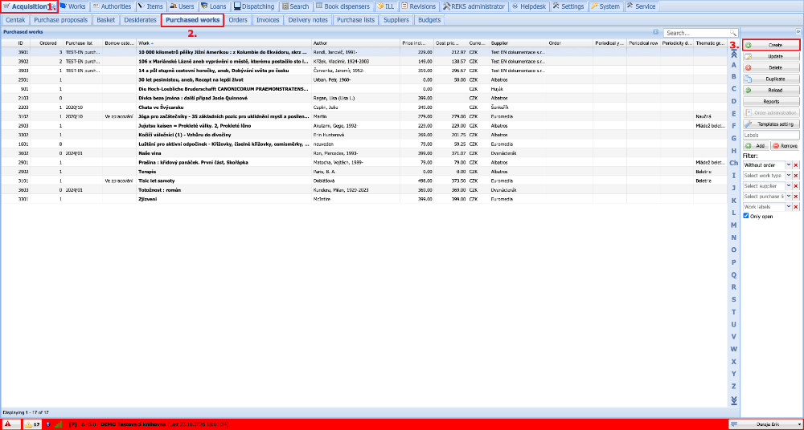Screen dimensions: 804x430
Task: Click the Remove label button
Action: pyautogui.click(x=786, y=146)
